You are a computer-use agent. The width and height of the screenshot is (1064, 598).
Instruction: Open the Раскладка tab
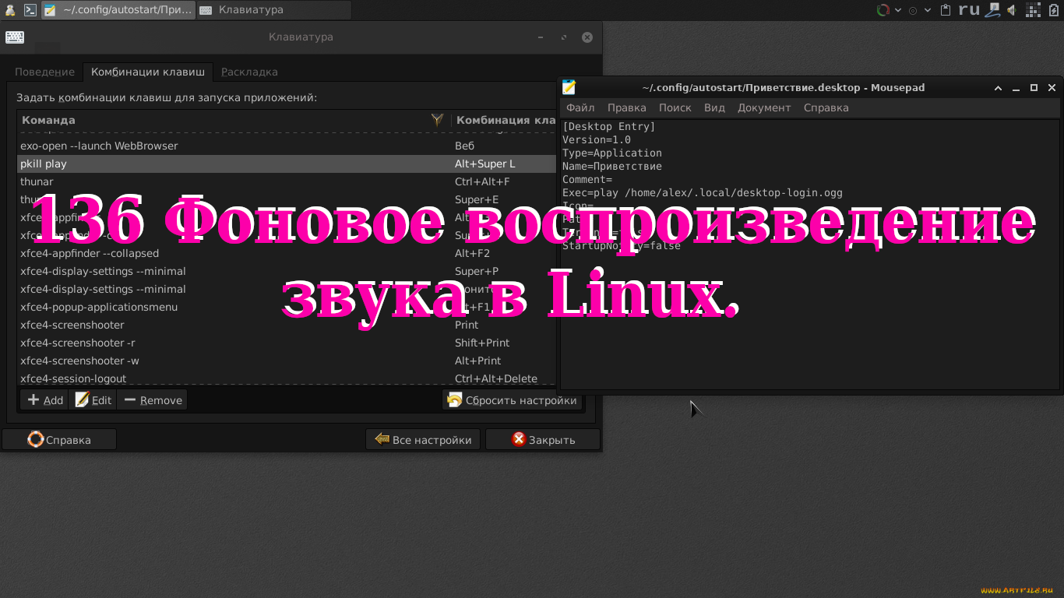tap(249, 72)
